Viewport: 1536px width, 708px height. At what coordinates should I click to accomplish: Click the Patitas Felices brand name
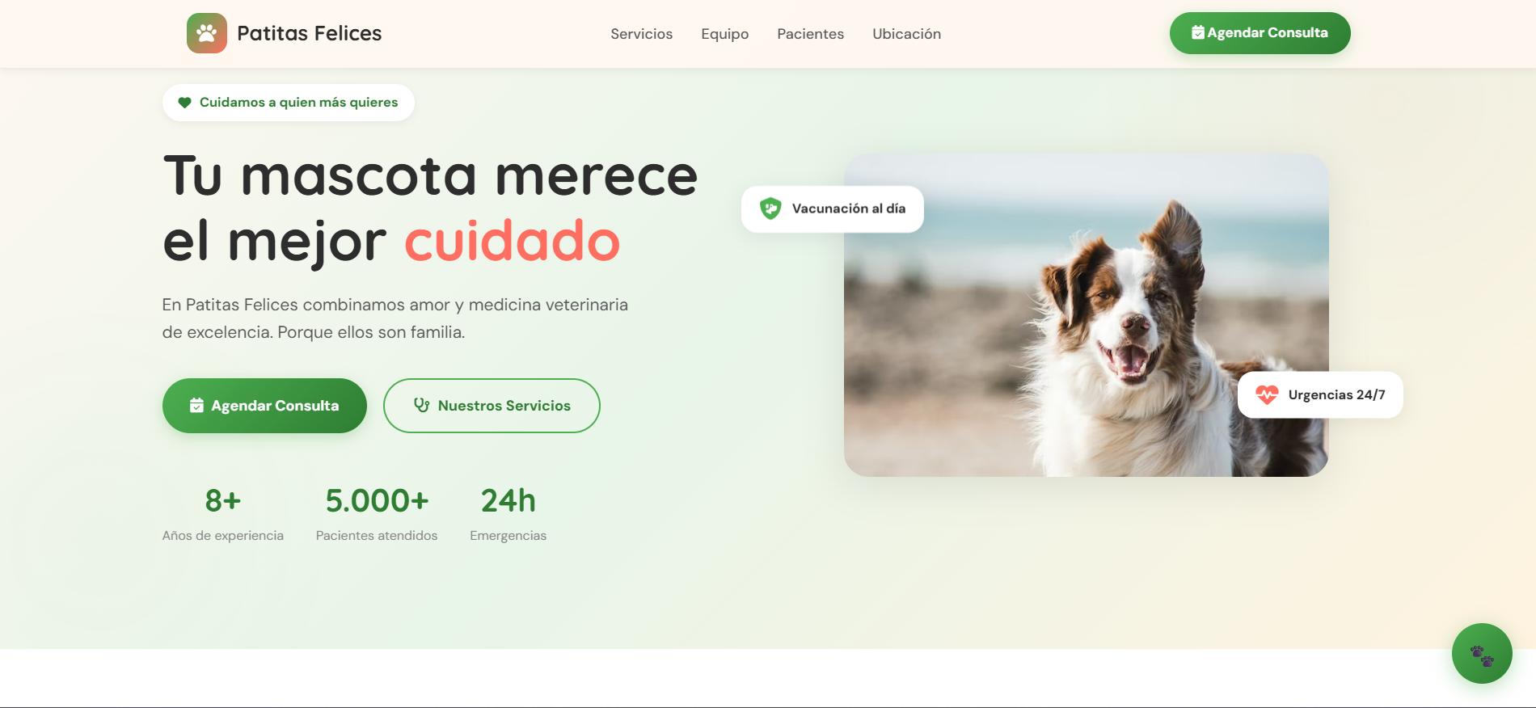309,33
